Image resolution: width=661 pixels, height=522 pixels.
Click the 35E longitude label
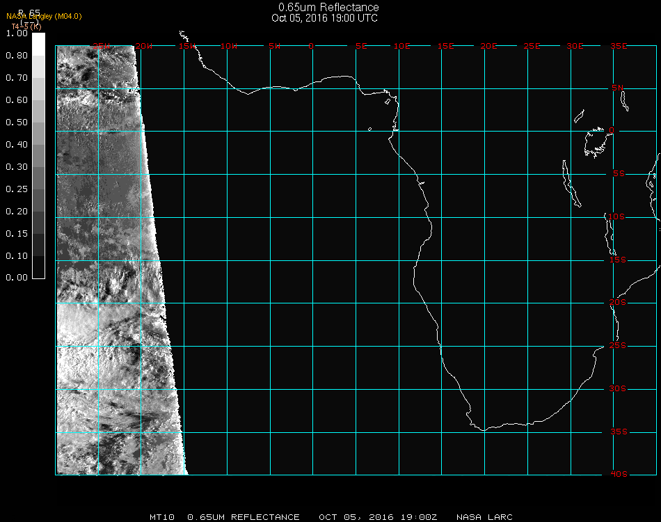click(619, 46)
